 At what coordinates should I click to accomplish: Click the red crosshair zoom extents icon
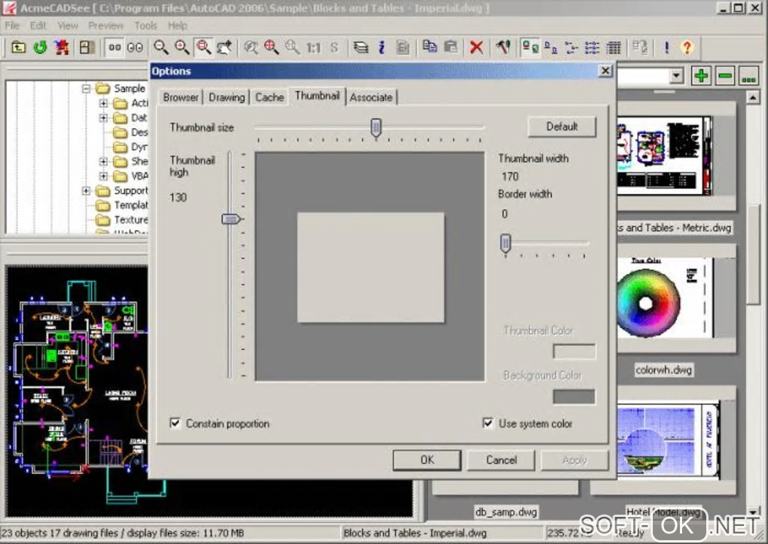coord(271,47)
